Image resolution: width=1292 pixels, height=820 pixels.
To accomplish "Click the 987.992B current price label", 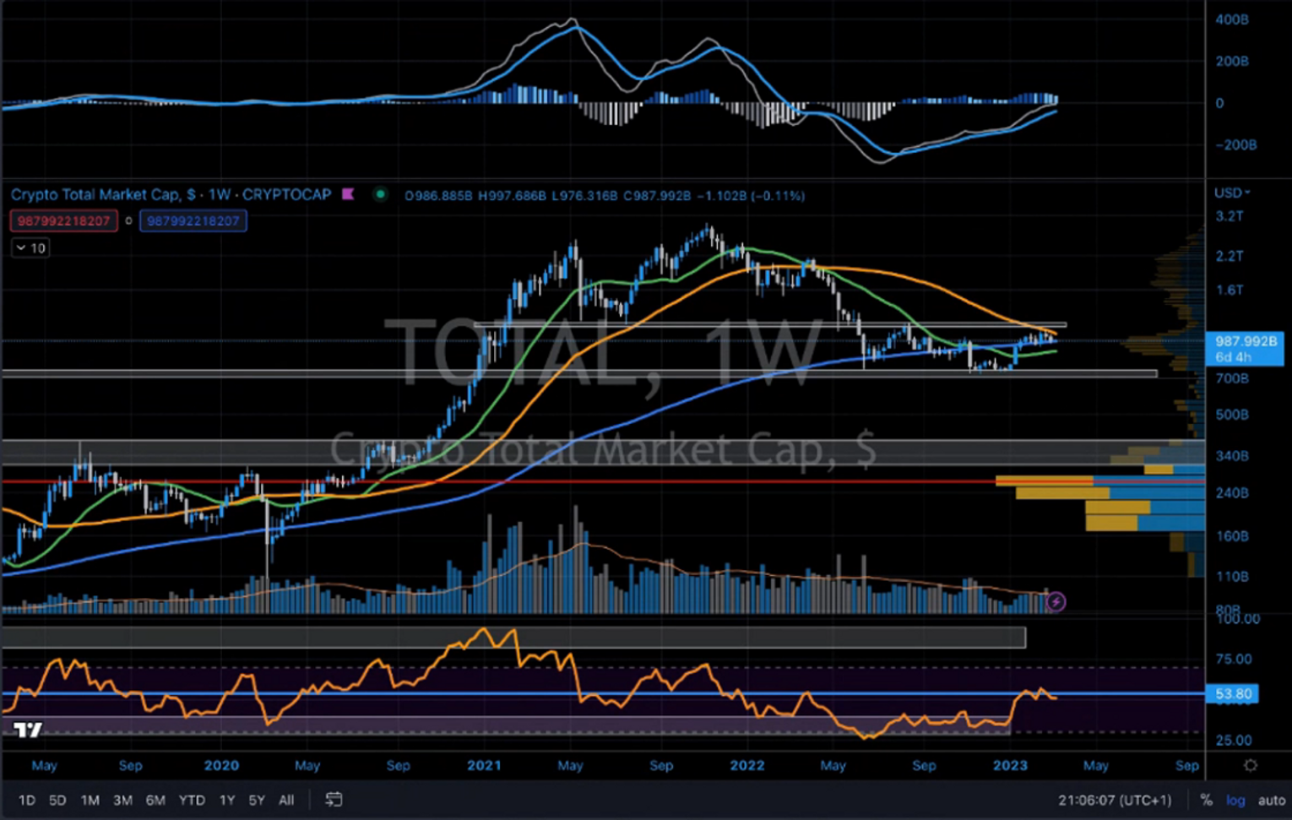I will pyautogui.click(x=1245, y=341).
